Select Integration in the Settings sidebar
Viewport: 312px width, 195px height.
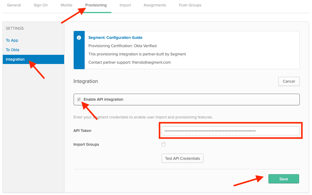point(15,59)
